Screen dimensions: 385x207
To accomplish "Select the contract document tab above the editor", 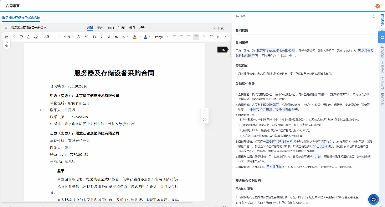I will click(21, 18).
